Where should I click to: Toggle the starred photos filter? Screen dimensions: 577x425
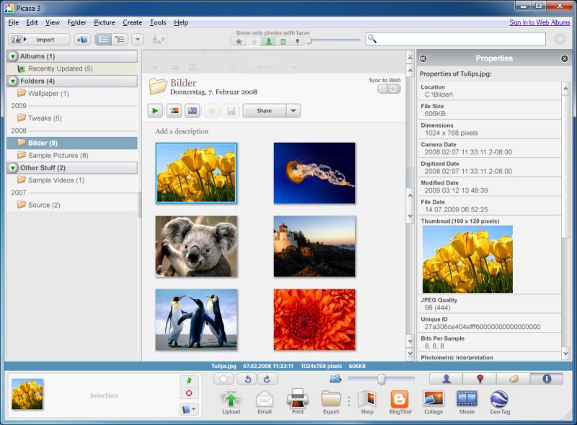[239, 42]
